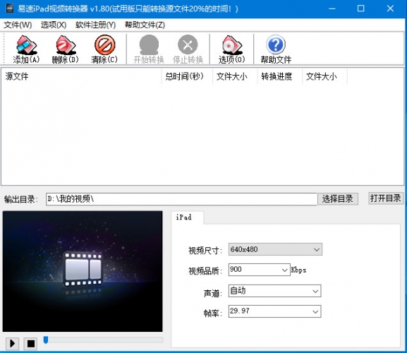Open 选项(O) options from toolbar

click(231, 49)
